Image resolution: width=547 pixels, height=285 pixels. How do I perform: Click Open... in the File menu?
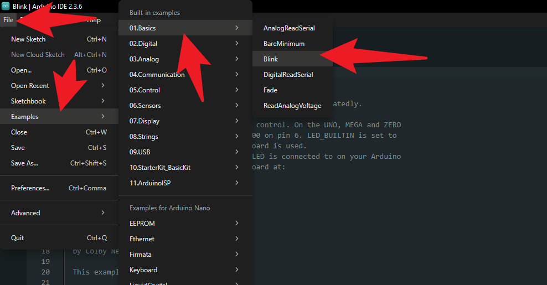(59, 70)
